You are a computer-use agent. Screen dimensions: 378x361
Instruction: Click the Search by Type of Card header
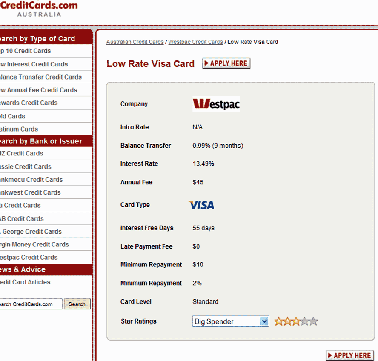(46, 39)
